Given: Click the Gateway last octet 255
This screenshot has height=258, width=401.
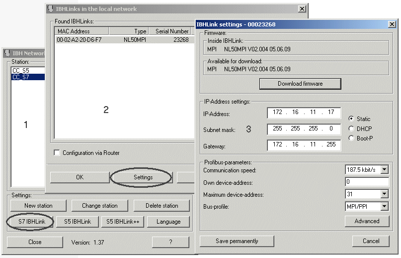Looking at the screenshot, I should [331, 144].
